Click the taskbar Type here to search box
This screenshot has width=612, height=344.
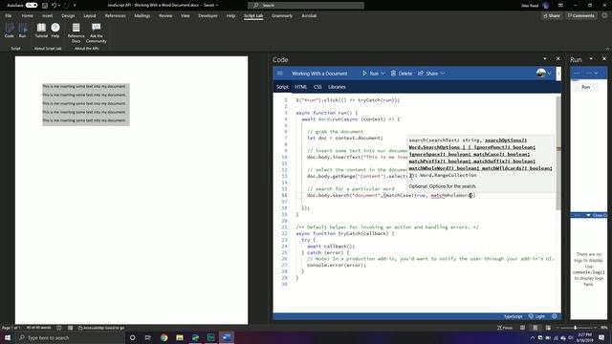pos(71,337)
